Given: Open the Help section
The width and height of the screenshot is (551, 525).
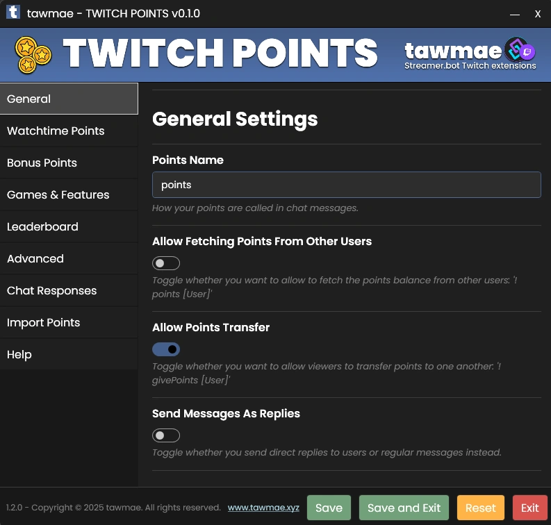Looking at the screenshot, I should pyautogui.click(x=69, y=354).
